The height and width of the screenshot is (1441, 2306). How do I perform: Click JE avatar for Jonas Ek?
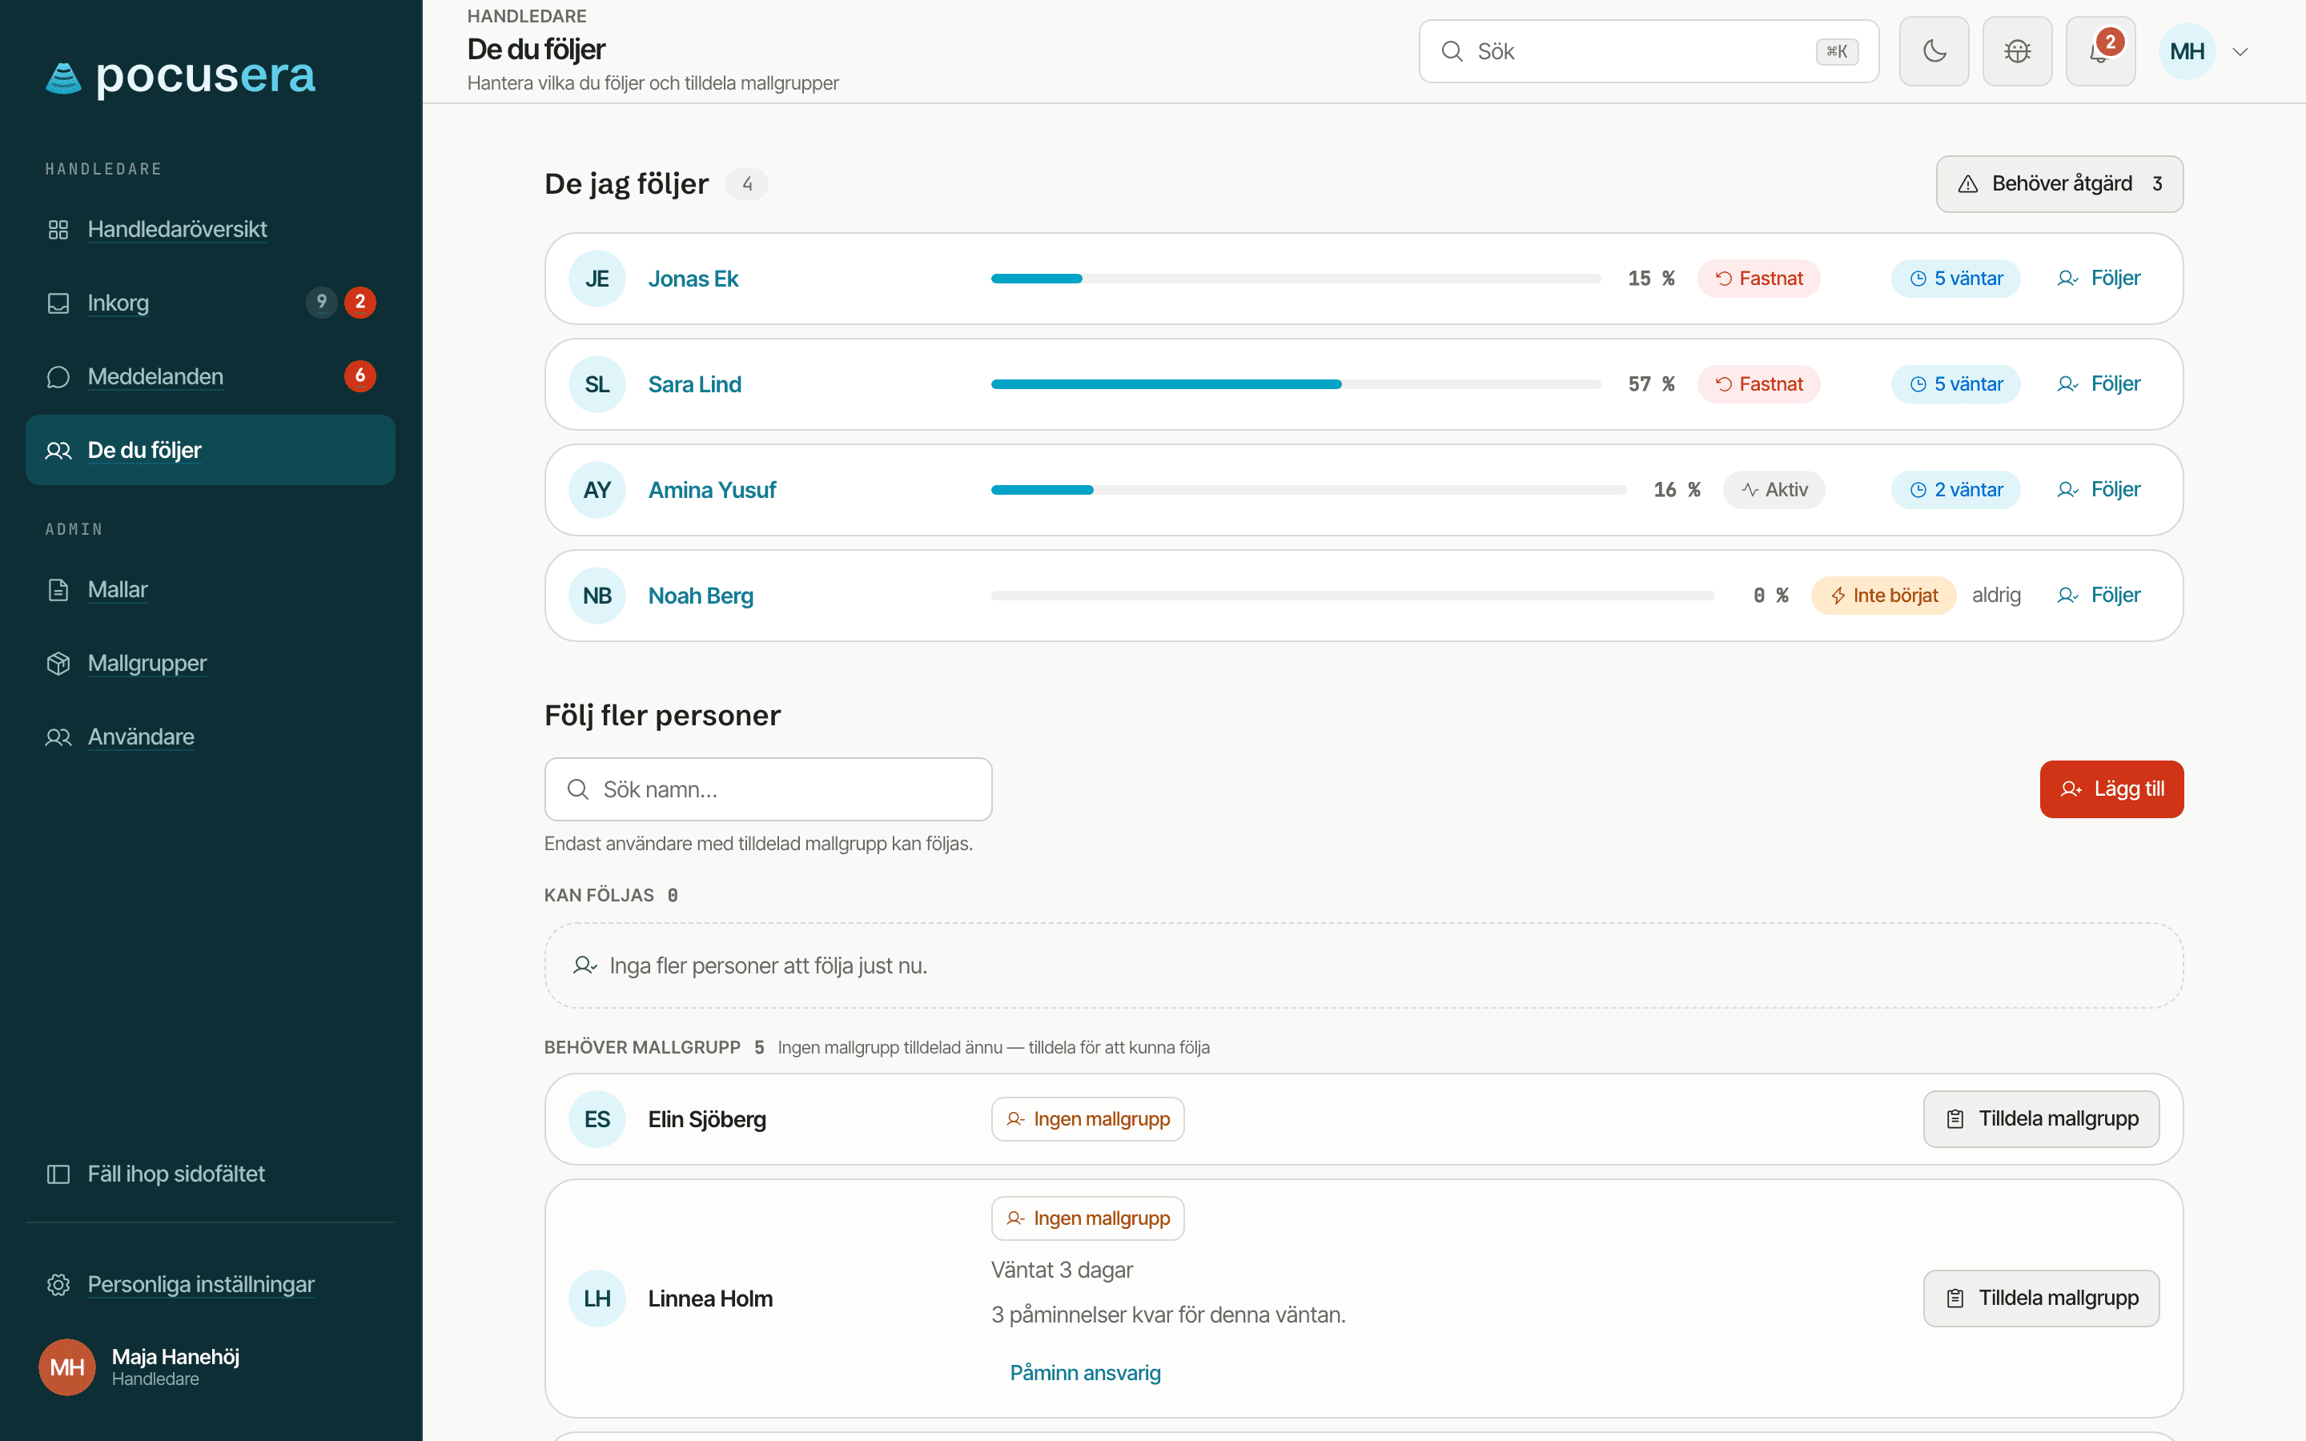tap(597, 279)
